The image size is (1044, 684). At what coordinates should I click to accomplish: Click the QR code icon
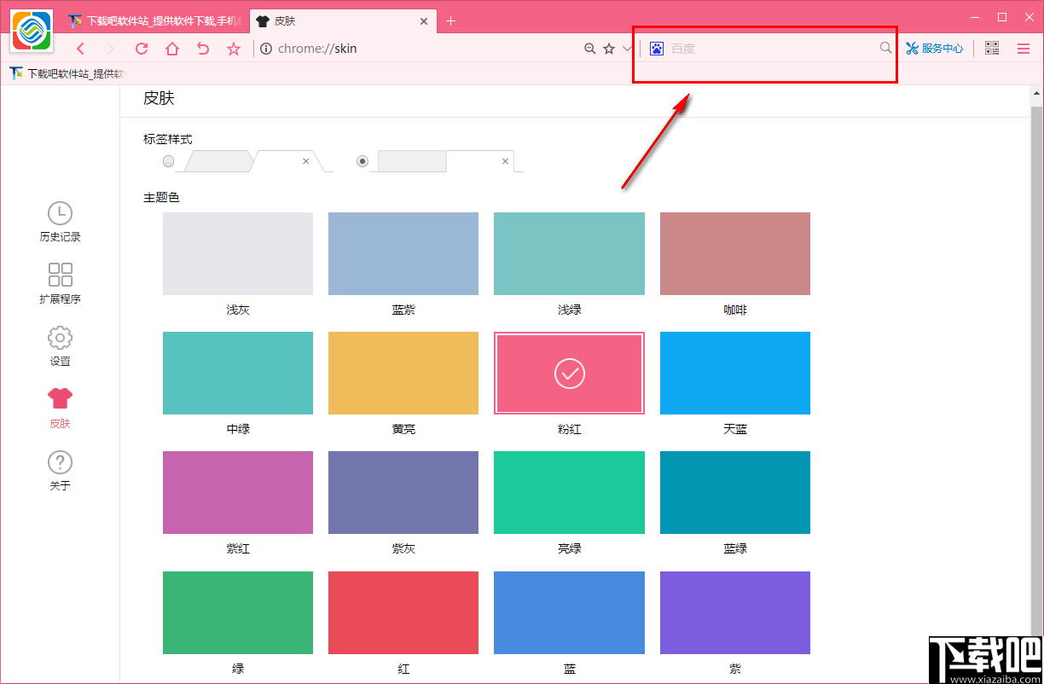click(992, 49)
